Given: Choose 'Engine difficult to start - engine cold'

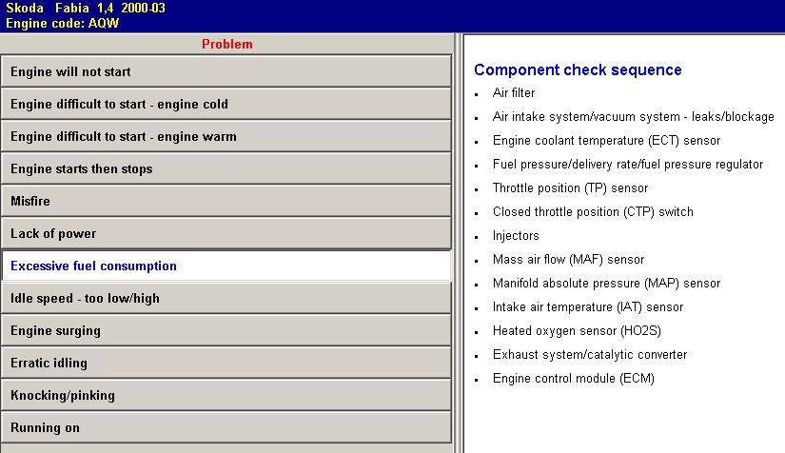Looking at the screenshot, I should pos(226,104).
